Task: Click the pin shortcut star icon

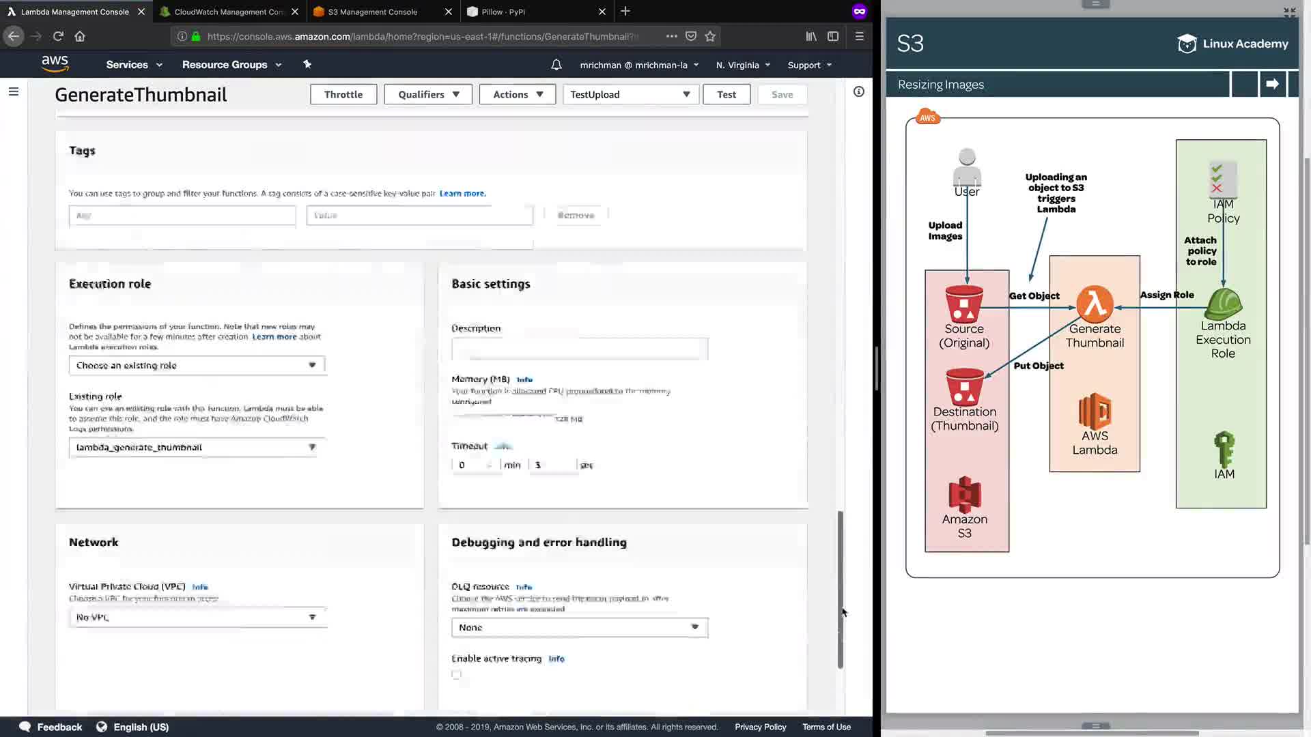Action: pos(307,64)
